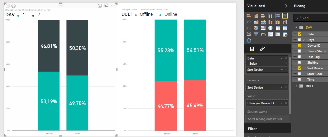Uncheck the Device ID field

[300, 46]
